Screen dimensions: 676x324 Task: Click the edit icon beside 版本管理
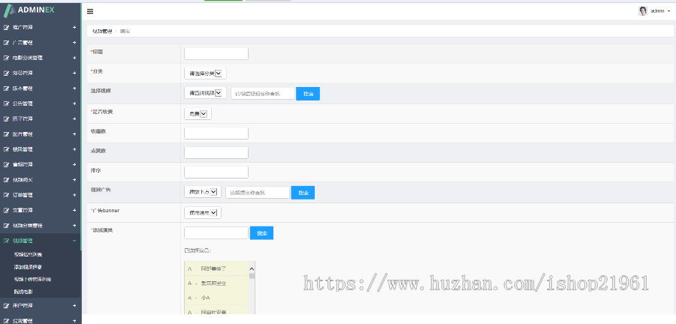6,88
